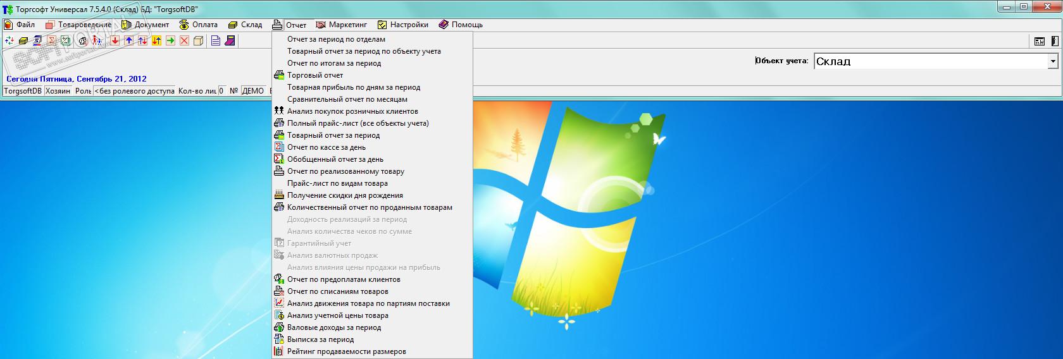Open Анализ учетной цены товара
Viewport: 1063px width, 359px height.
point(372,315)
